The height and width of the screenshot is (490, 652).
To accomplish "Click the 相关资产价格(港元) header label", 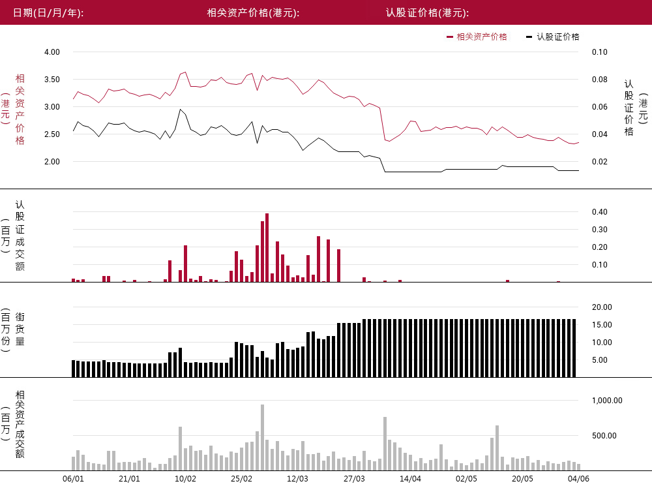I will (x=253, y=13).
